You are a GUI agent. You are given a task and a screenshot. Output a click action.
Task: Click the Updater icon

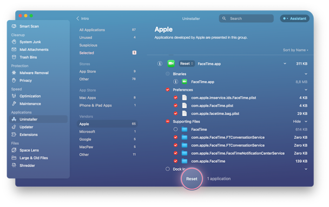(x=14, y=127)
